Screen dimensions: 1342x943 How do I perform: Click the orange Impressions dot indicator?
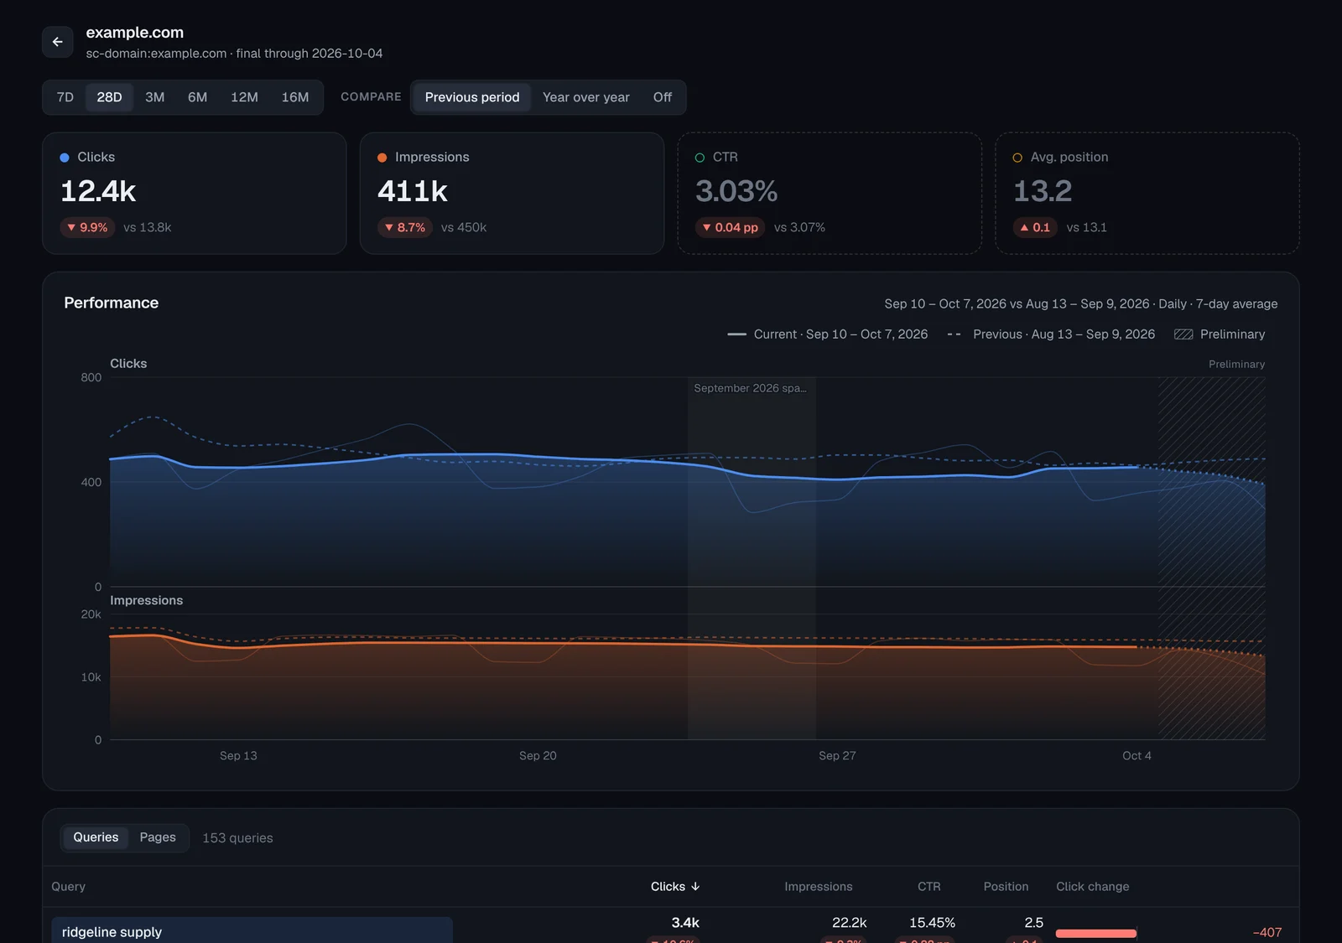click(382, 158)
